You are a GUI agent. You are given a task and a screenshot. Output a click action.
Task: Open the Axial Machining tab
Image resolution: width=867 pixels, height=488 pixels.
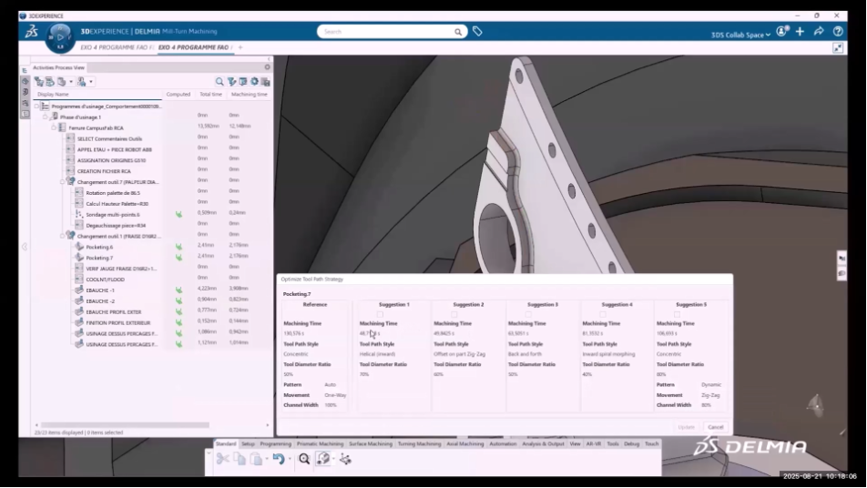coord(465,443)
